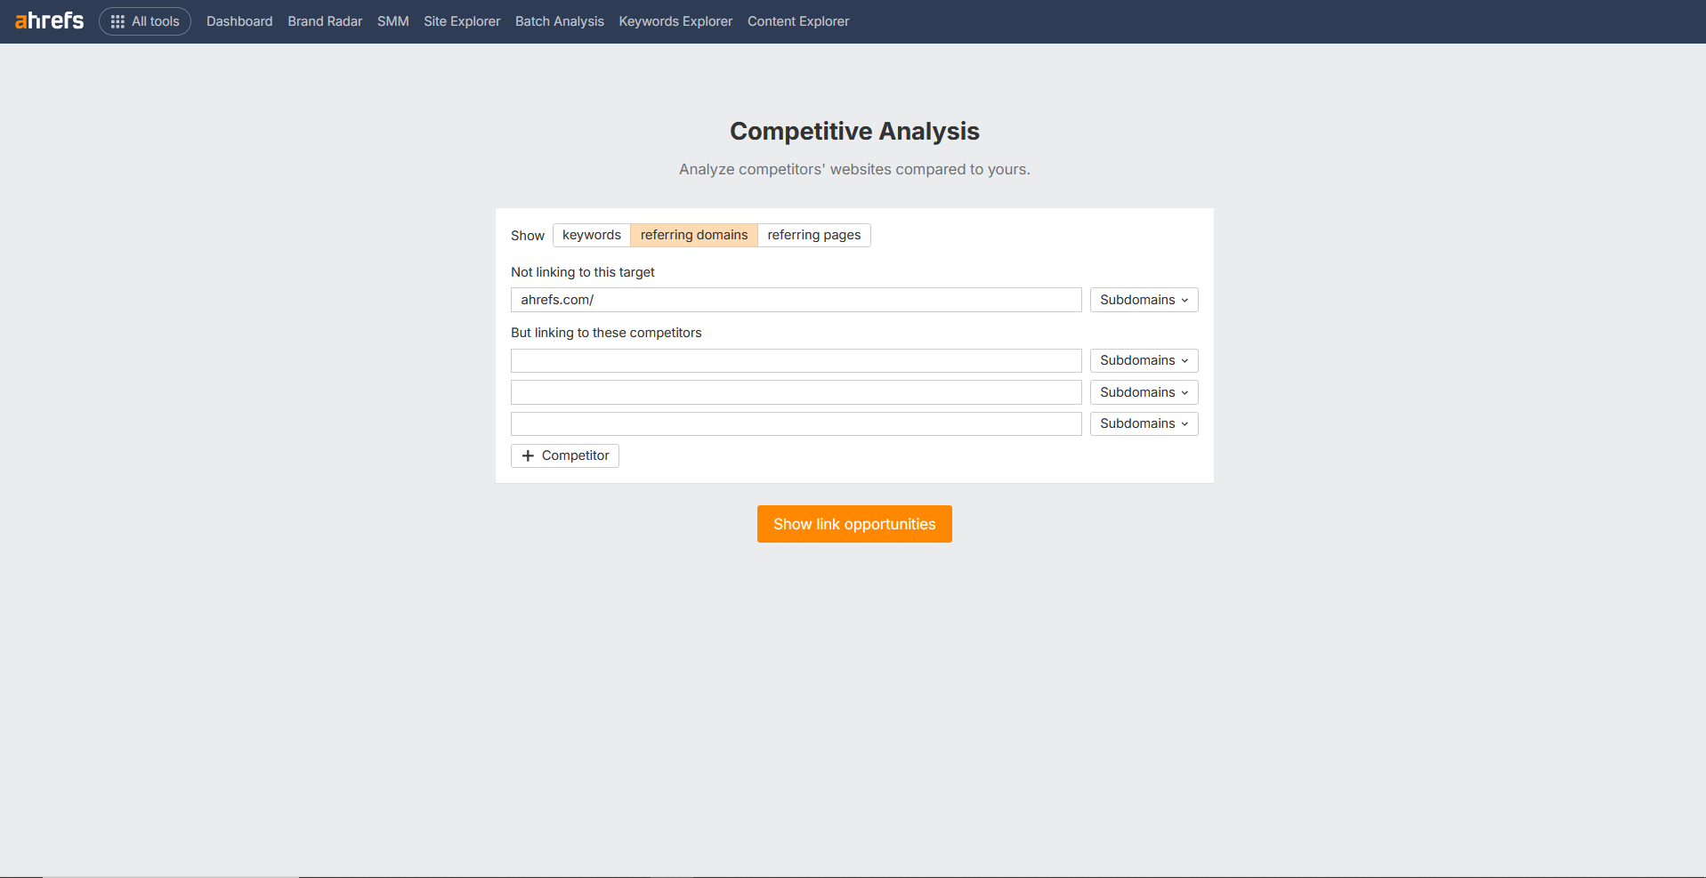
Task: Navigate to Keywords Explorer
Action: [x=675, y=21]
